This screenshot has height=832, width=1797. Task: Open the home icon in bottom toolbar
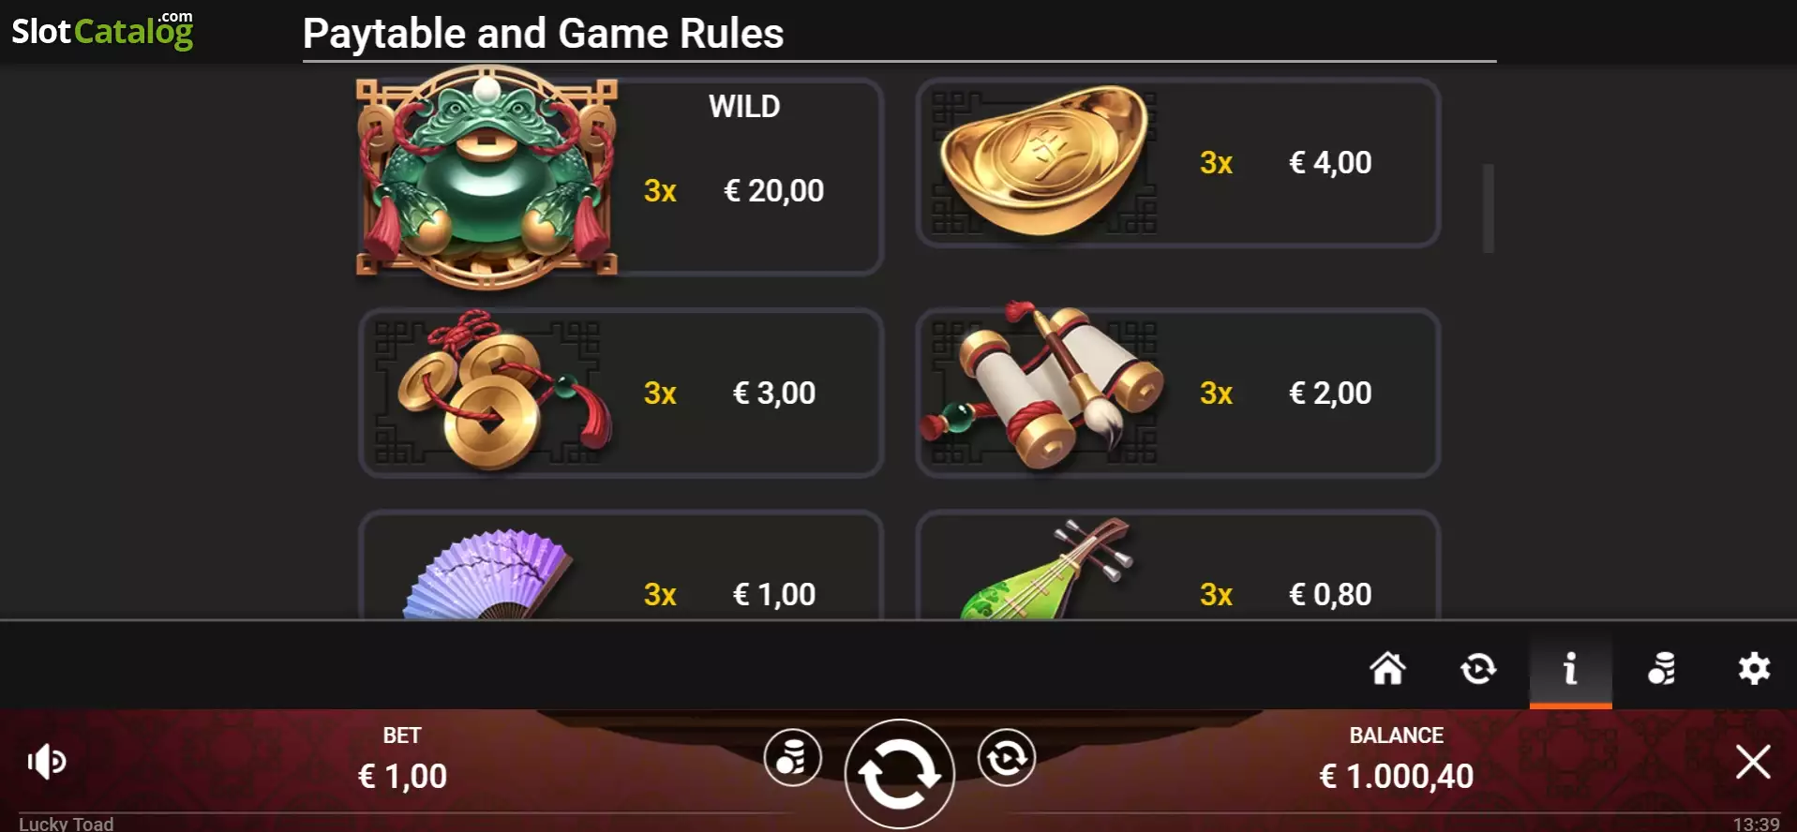1387,669
